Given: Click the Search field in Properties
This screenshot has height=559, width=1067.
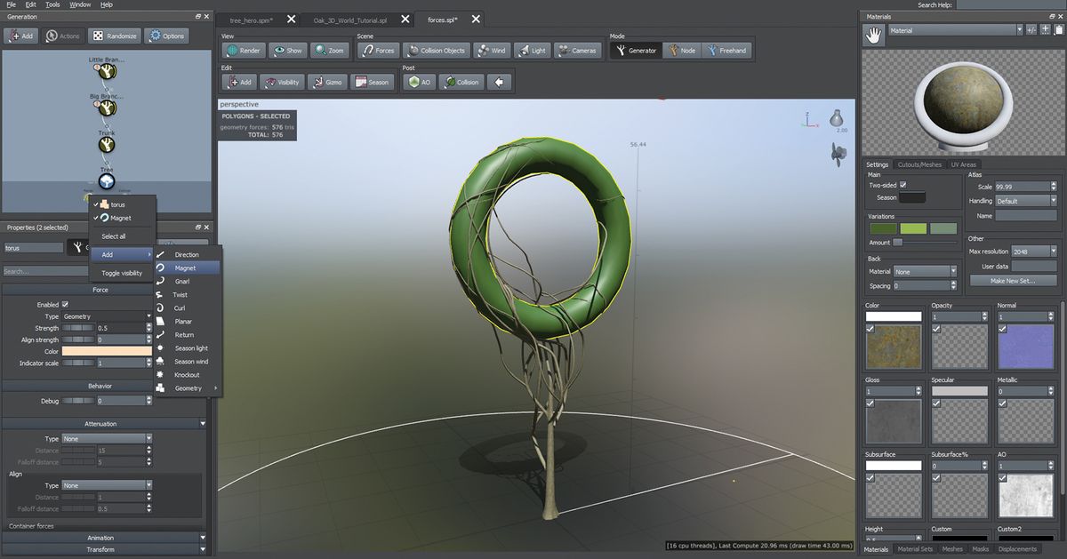Looking at the screenshot, I should [x=44, y=271].
